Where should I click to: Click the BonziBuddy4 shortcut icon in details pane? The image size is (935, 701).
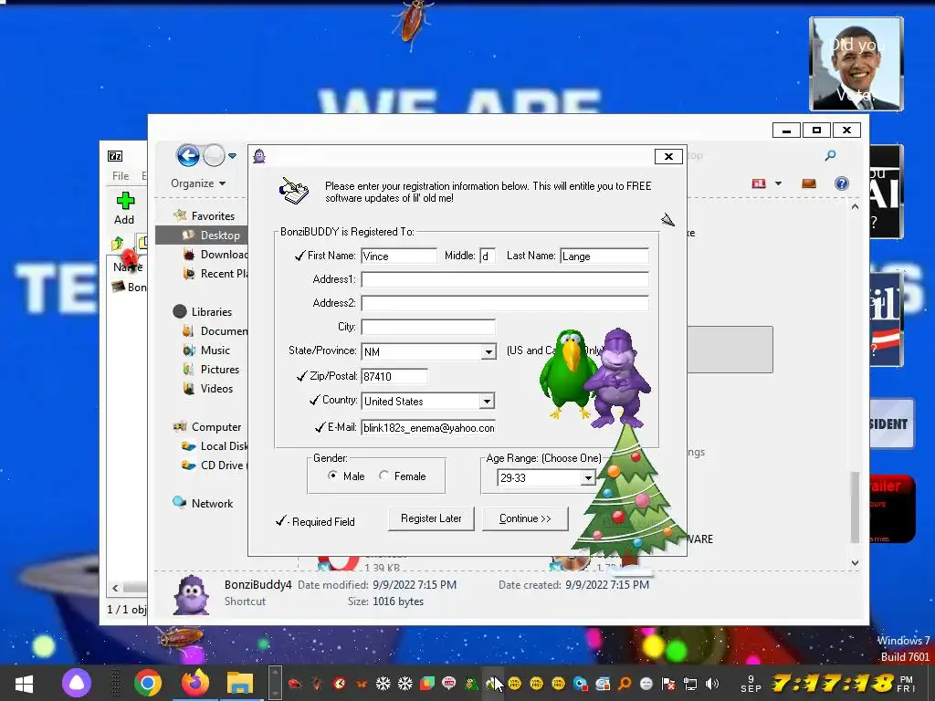(191, 593)
